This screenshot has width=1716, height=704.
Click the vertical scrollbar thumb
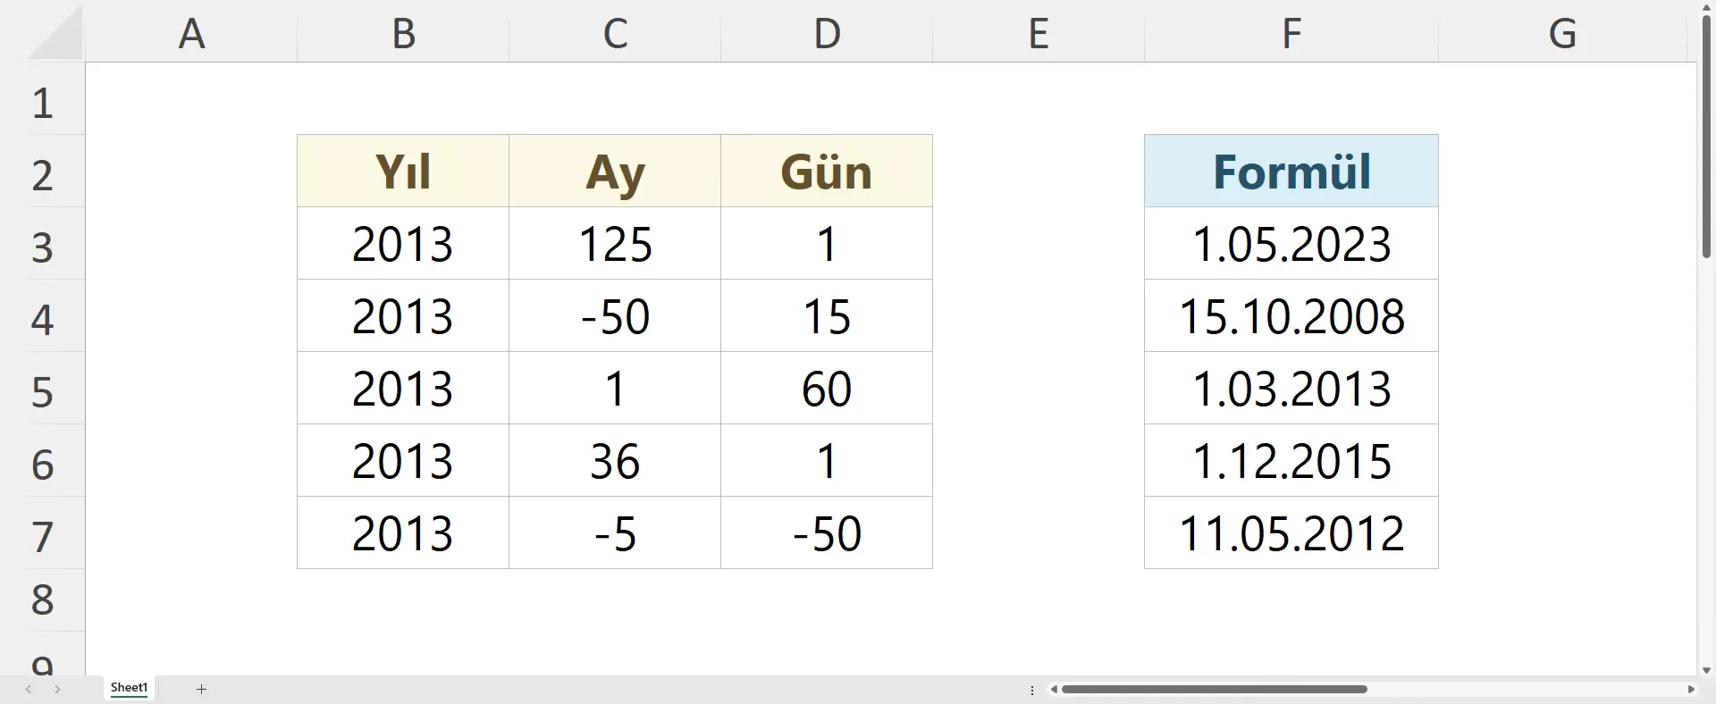(1706, 137)
